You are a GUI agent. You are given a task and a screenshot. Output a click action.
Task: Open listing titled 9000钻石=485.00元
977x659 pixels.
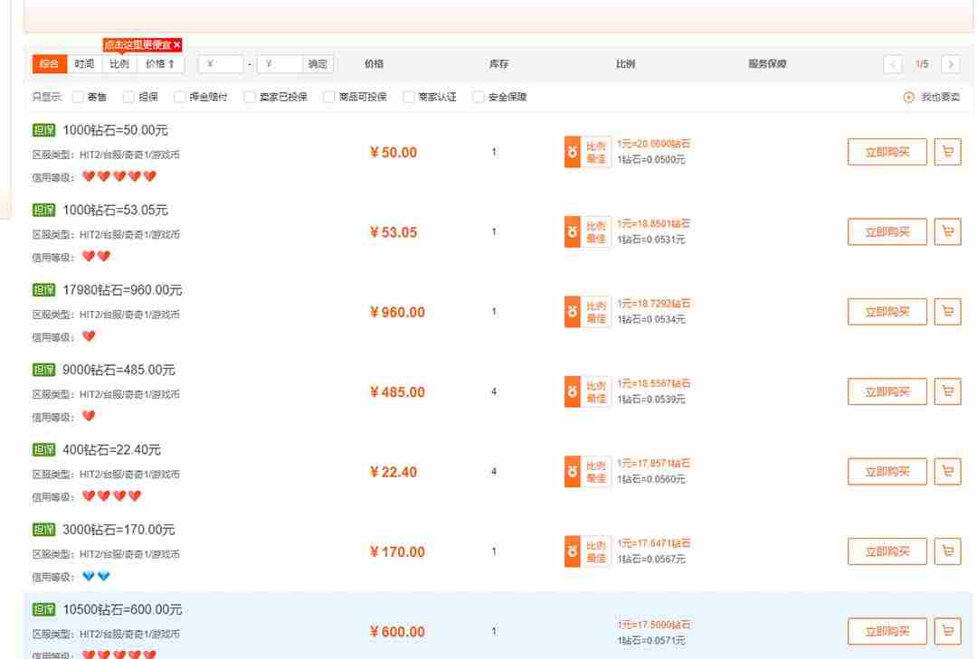coord(119,370)
